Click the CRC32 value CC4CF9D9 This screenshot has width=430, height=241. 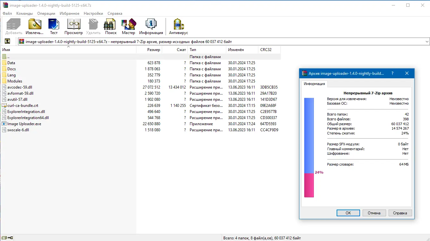(x=269, y=130)
